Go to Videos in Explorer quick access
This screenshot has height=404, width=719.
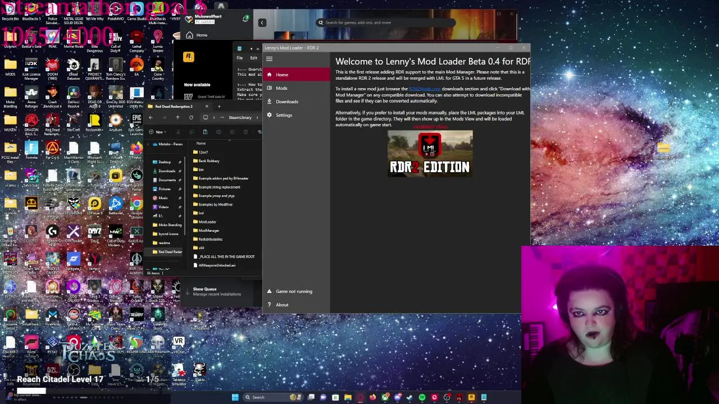[163, 207]
